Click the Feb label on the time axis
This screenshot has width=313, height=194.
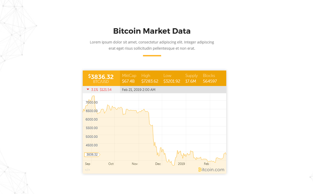pos(206,164)
